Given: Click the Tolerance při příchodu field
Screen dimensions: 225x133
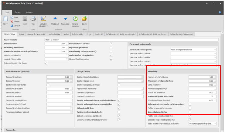Looking at the screenshot, I should [131, 93].
